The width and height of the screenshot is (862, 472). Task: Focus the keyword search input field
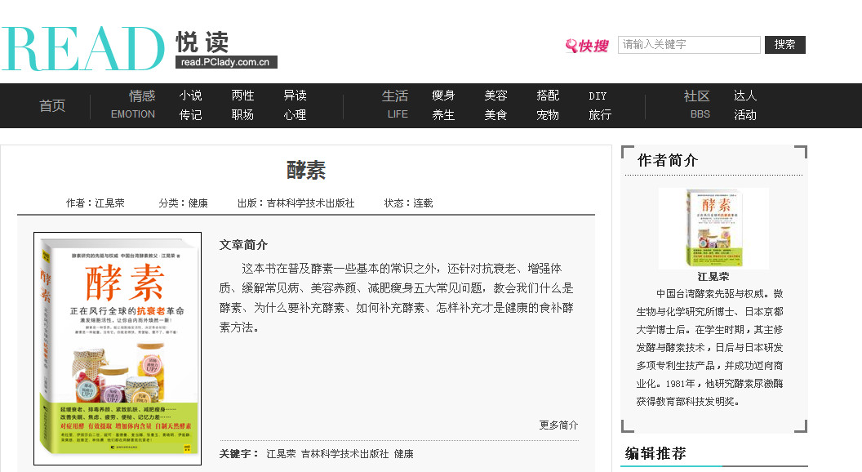[689, 45]
